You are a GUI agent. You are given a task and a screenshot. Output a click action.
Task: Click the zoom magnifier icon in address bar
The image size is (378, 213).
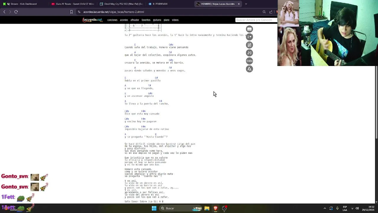tap(264, 12)
